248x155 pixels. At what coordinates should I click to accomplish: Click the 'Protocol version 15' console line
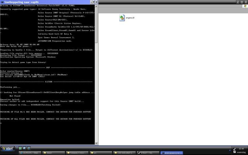coord(11,73)
